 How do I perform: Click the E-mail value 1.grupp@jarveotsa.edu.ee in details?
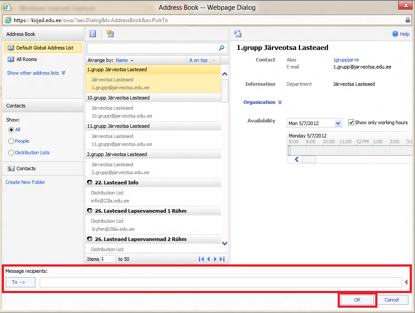point(362,67)
